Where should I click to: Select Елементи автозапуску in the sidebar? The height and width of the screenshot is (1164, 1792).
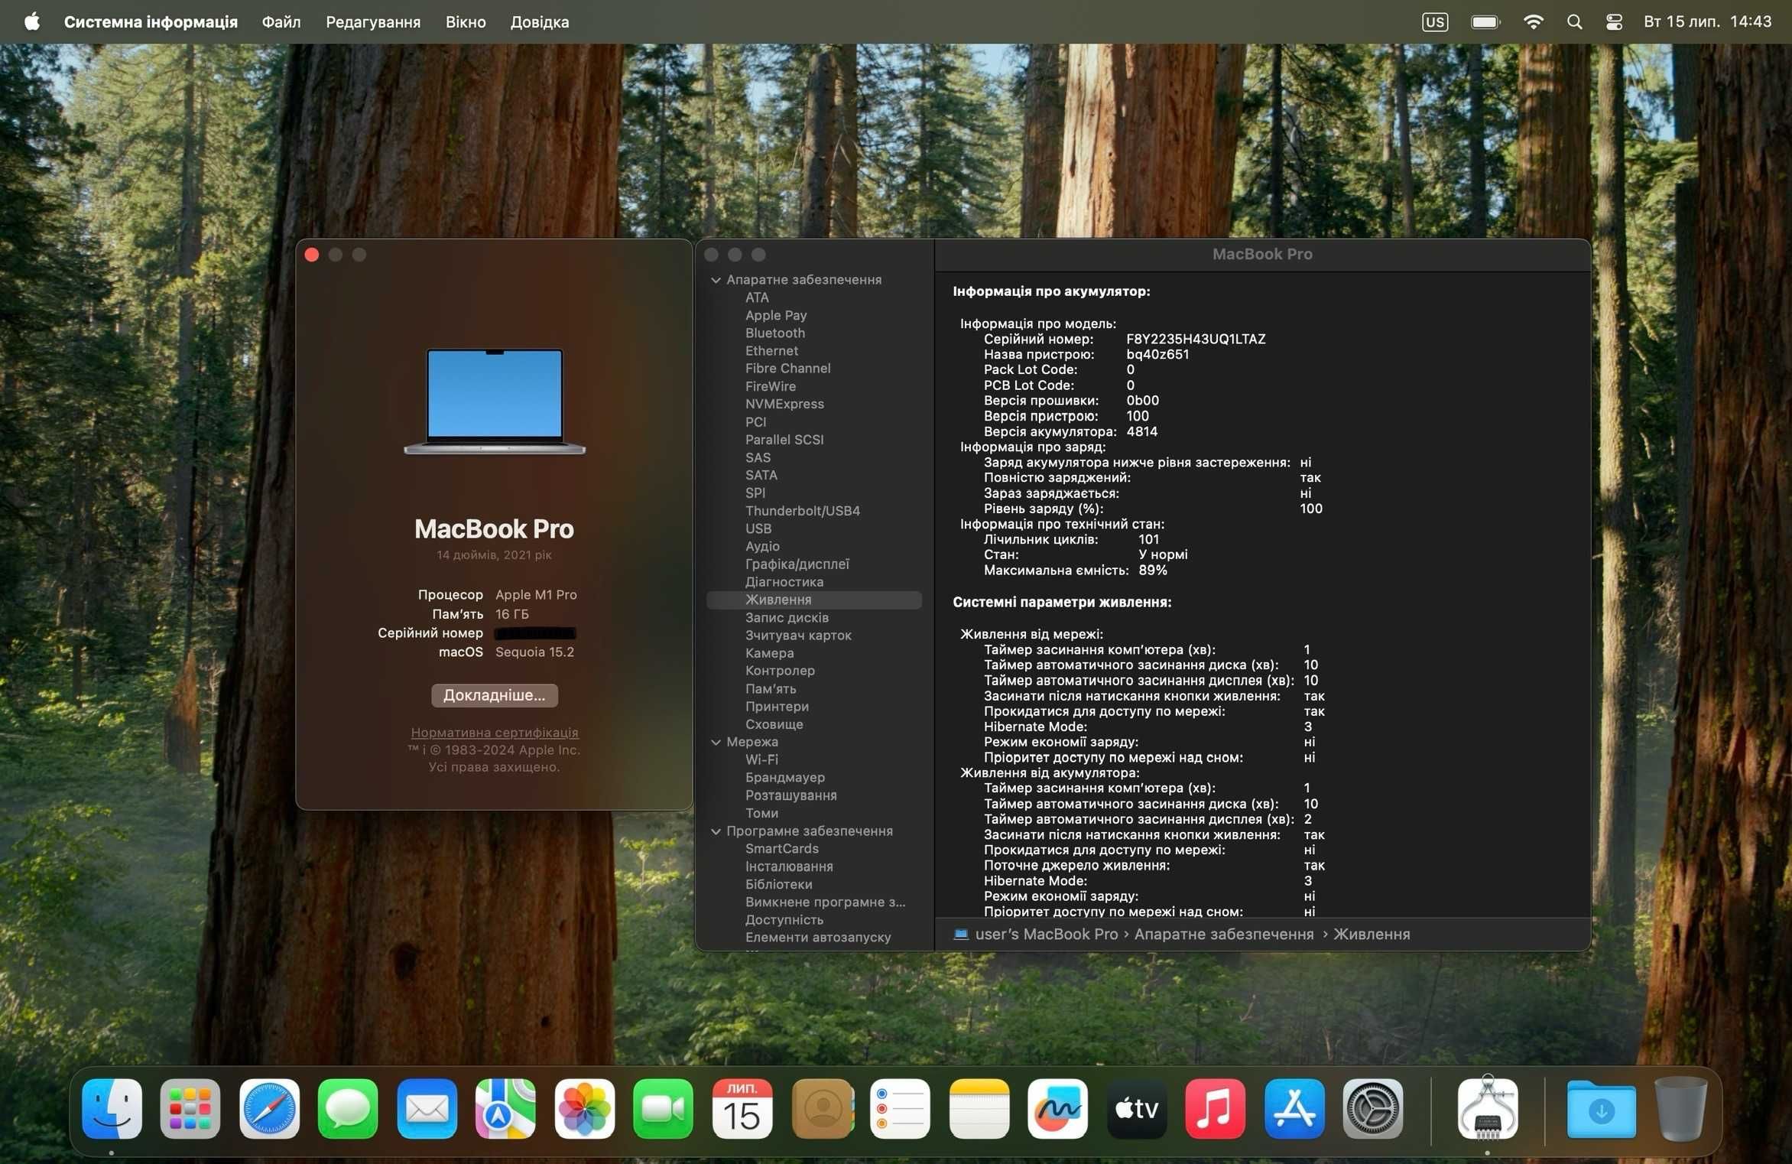coord(818,937)
